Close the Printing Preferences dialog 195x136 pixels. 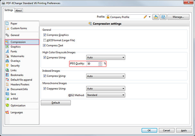click(188, 2)
